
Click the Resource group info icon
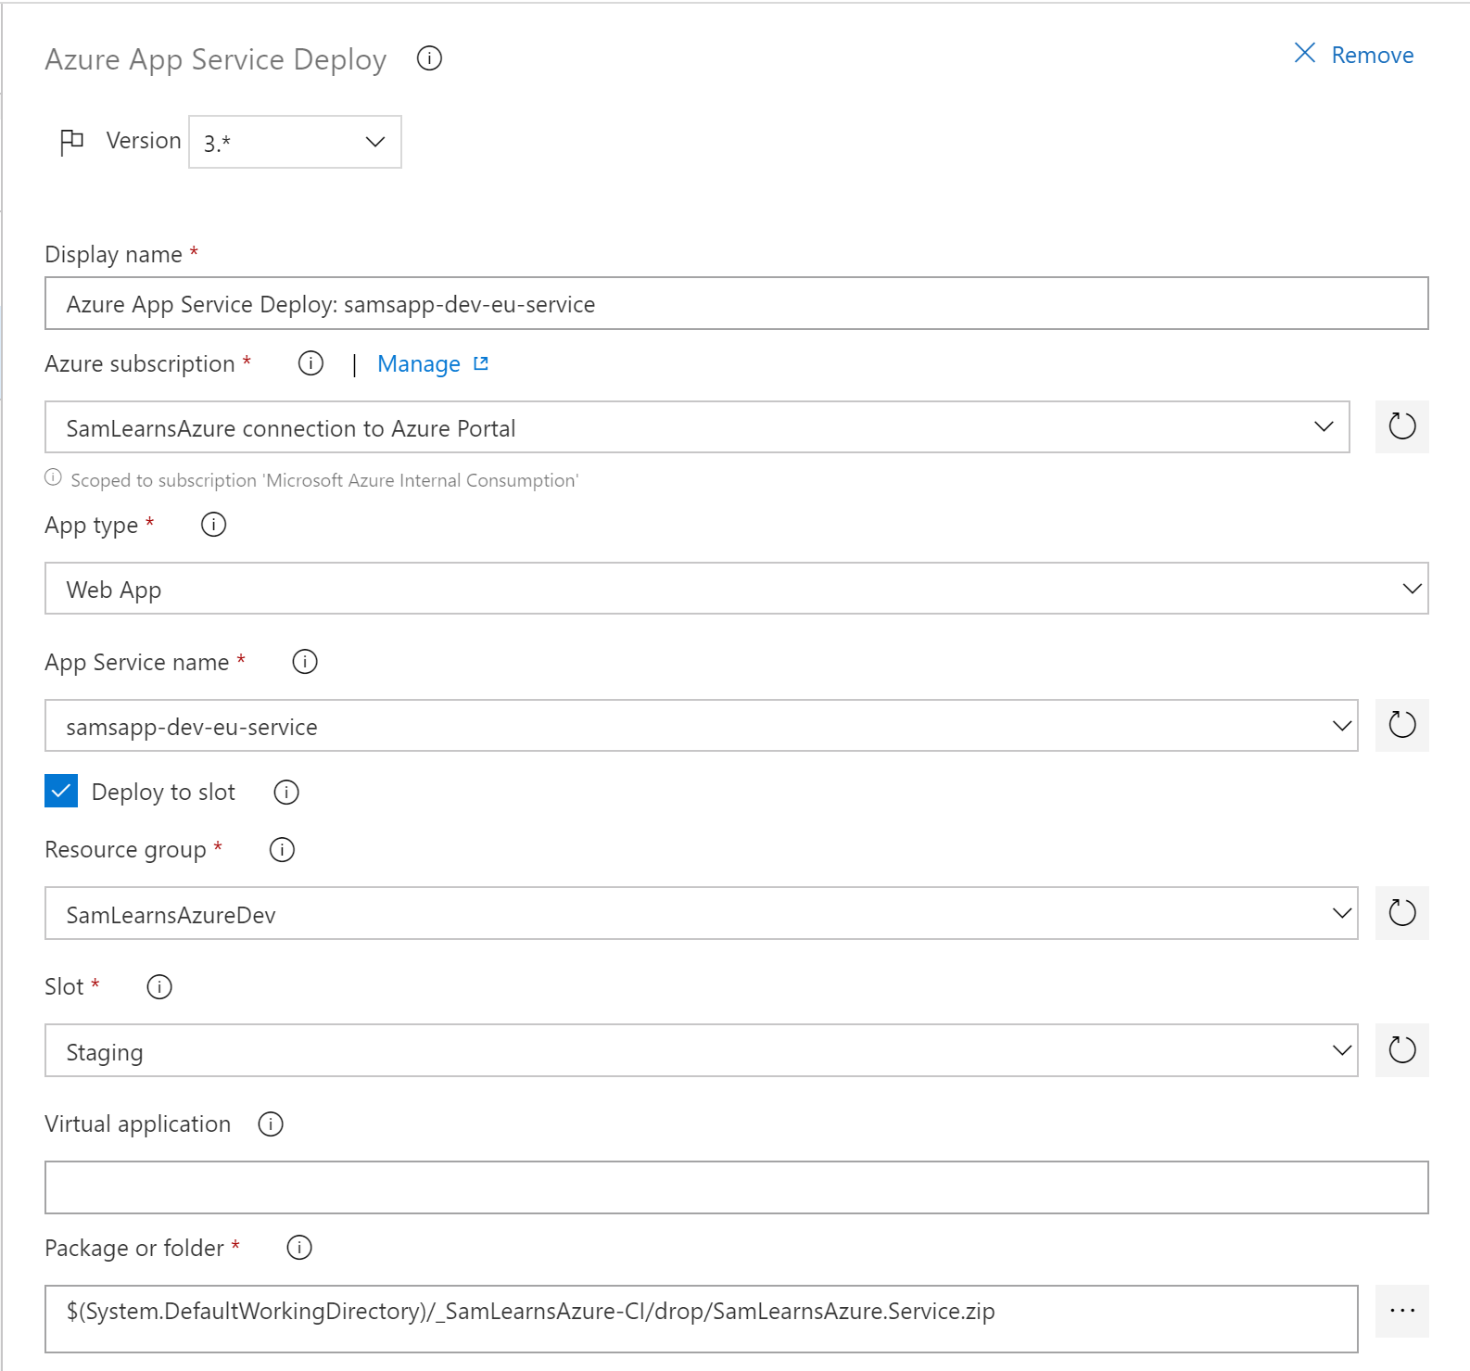(282, 850)
